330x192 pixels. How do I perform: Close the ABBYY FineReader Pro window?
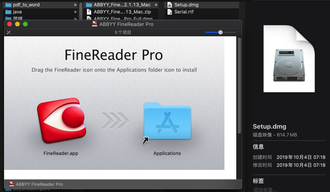[x=9, y=24]
